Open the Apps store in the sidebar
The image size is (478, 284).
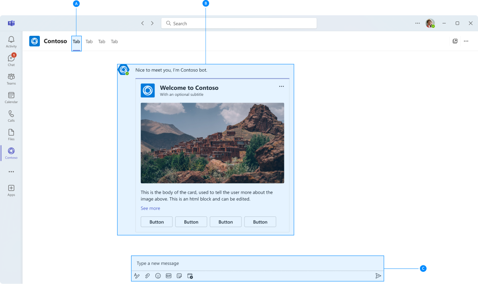pos(11,191)
